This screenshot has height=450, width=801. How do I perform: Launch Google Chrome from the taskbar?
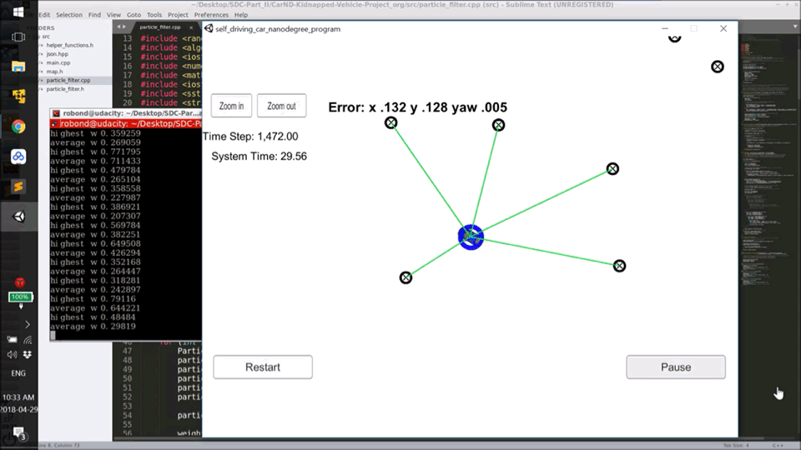click(x=18, y=127)
